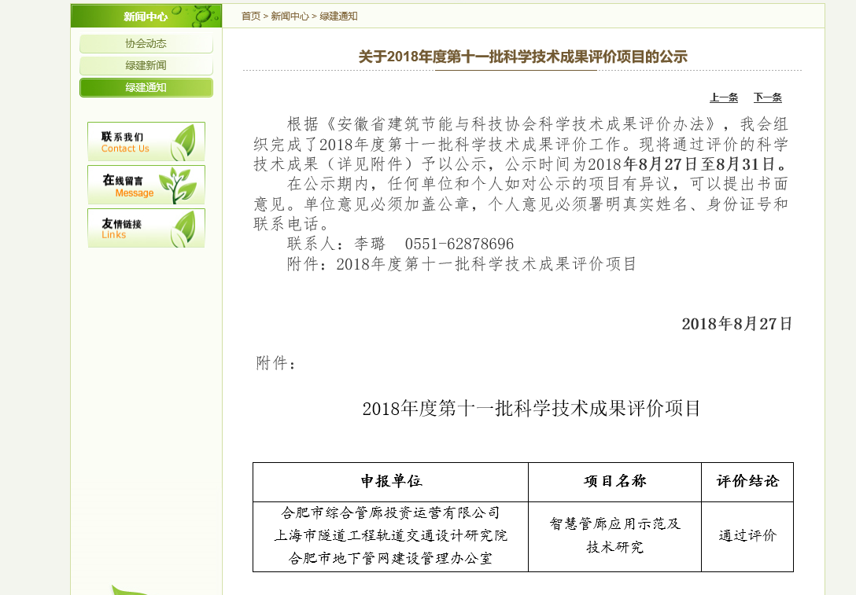
Task: Select the 绿建新闻 sidebar menu item
Action: (146, 65)
